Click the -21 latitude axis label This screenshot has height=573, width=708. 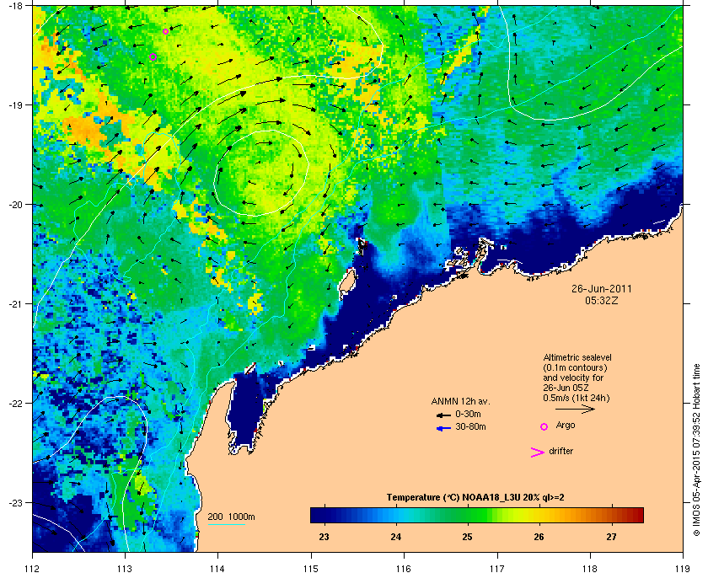[15, 303]
